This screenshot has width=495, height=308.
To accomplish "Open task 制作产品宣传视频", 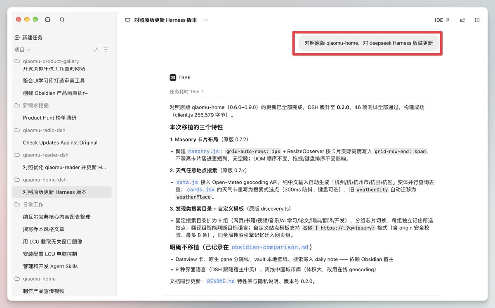I will click(x=44, y=291).
